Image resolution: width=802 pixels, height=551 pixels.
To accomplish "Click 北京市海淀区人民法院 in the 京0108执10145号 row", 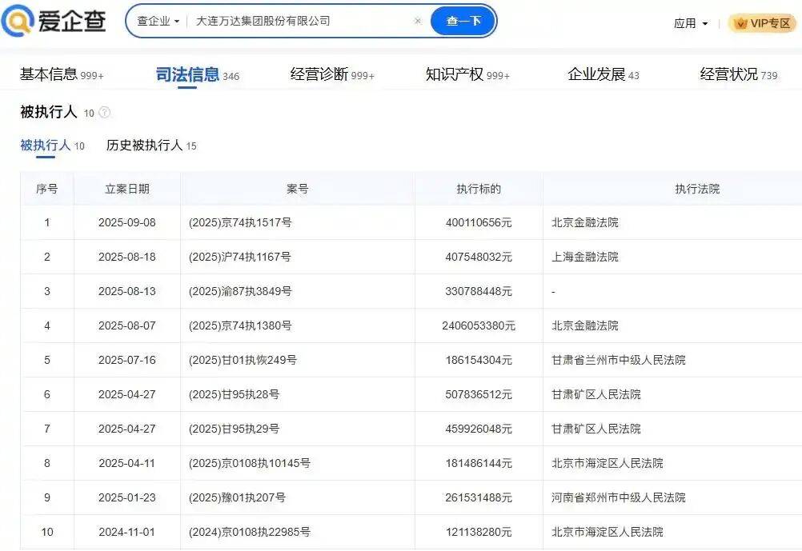I will point(608,463).
